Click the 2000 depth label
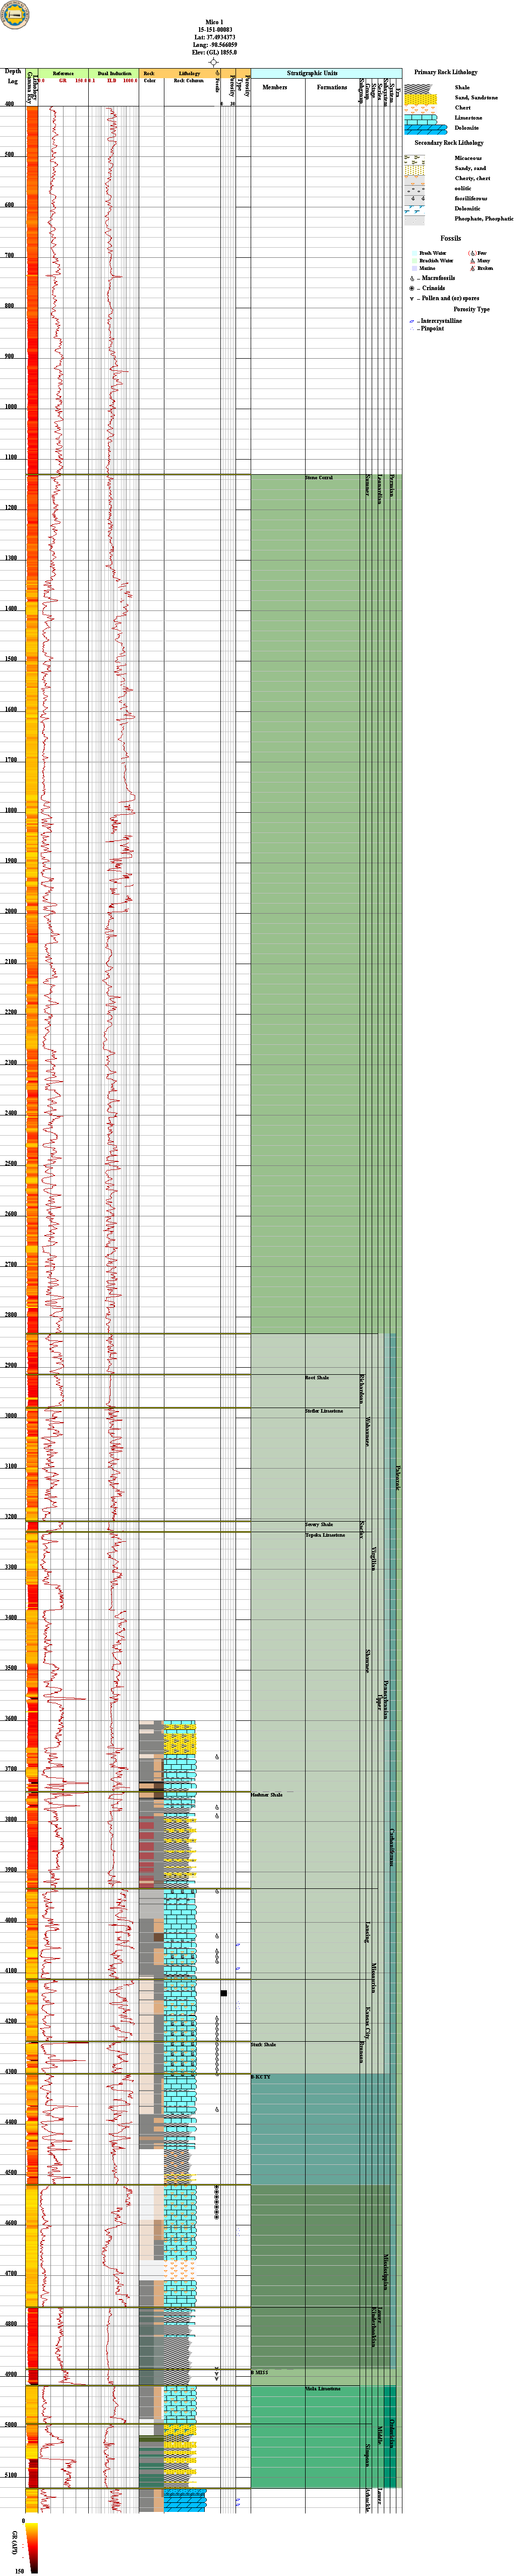Screen dimensions: 528x2576 tap(10, 911)
